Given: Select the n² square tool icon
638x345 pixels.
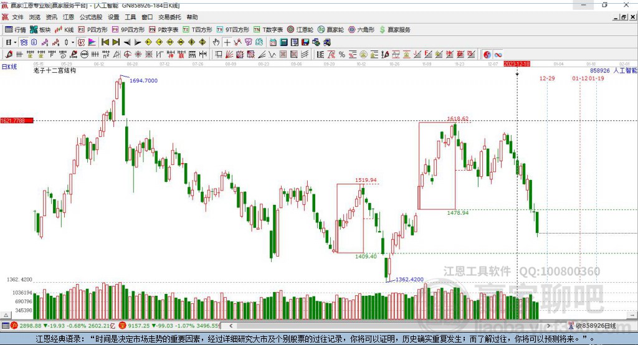Looking at the screenshot, I should click(x=106, y=55).
